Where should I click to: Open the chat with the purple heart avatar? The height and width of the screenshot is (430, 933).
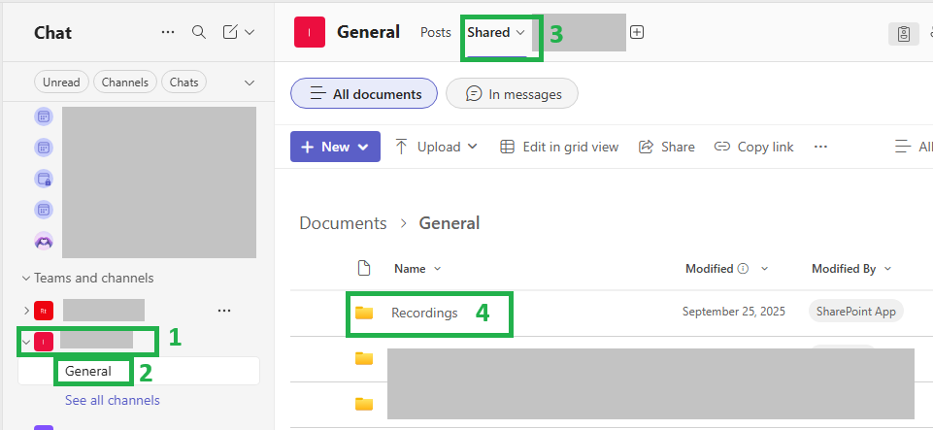click(x=44, y=241)
